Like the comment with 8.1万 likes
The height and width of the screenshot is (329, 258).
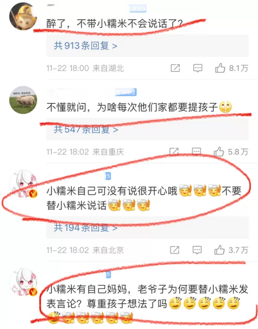pyautogui.click(x=231, y=68)
